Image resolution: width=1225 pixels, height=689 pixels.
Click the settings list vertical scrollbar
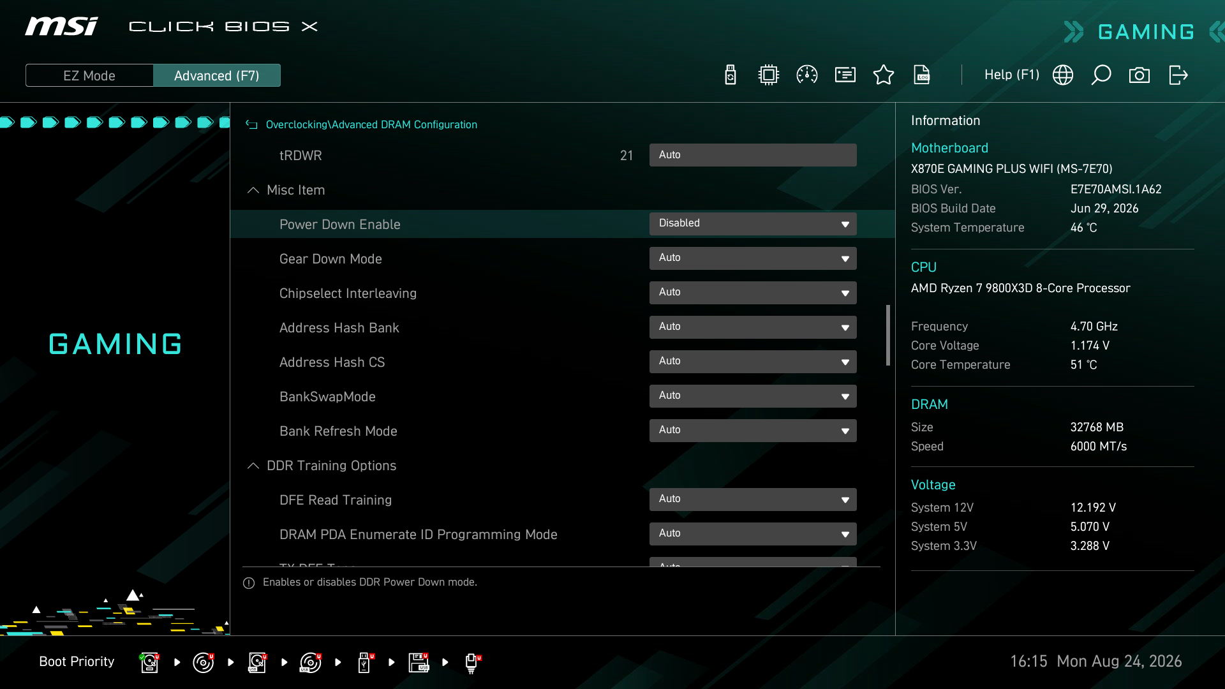(x=887, y=335)
